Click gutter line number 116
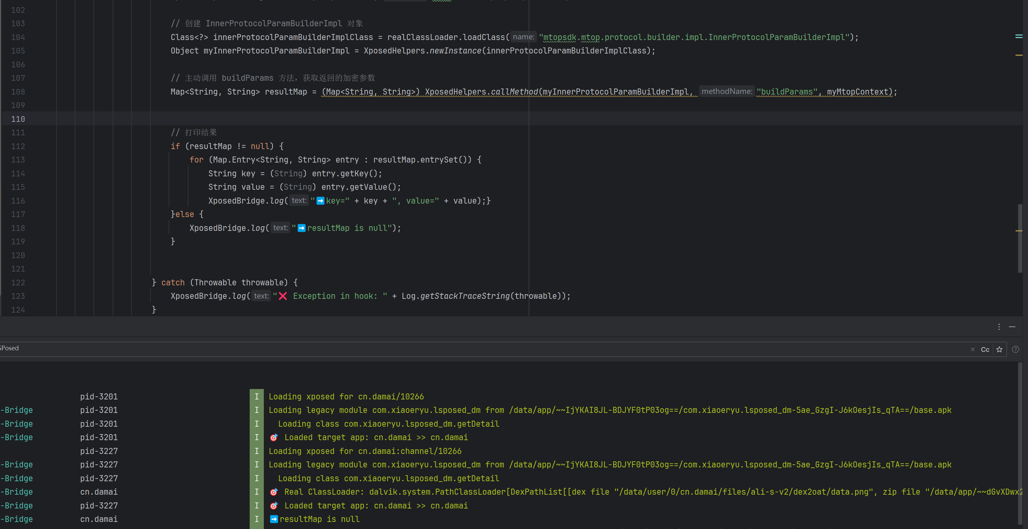This screenshot has width=1028, height=529. click(18, 201)
